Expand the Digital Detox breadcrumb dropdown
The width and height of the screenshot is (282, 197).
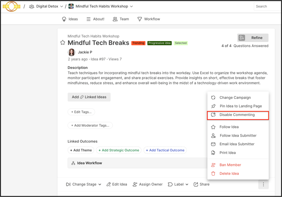point(61,6)
